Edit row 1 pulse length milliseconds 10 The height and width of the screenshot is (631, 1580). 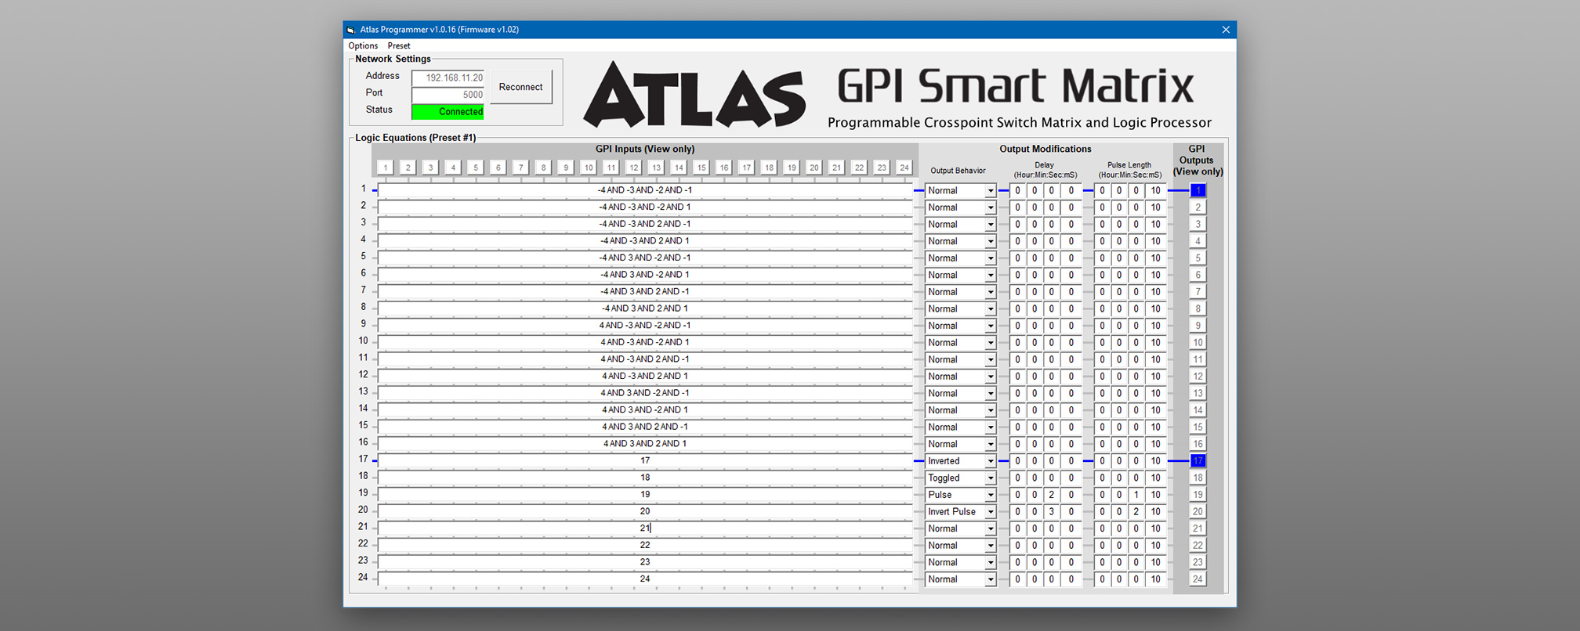coord(1155,190)
